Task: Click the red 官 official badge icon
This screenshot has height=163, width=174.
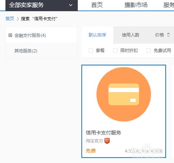Action: pyautogui.click(x=107, y=141)
